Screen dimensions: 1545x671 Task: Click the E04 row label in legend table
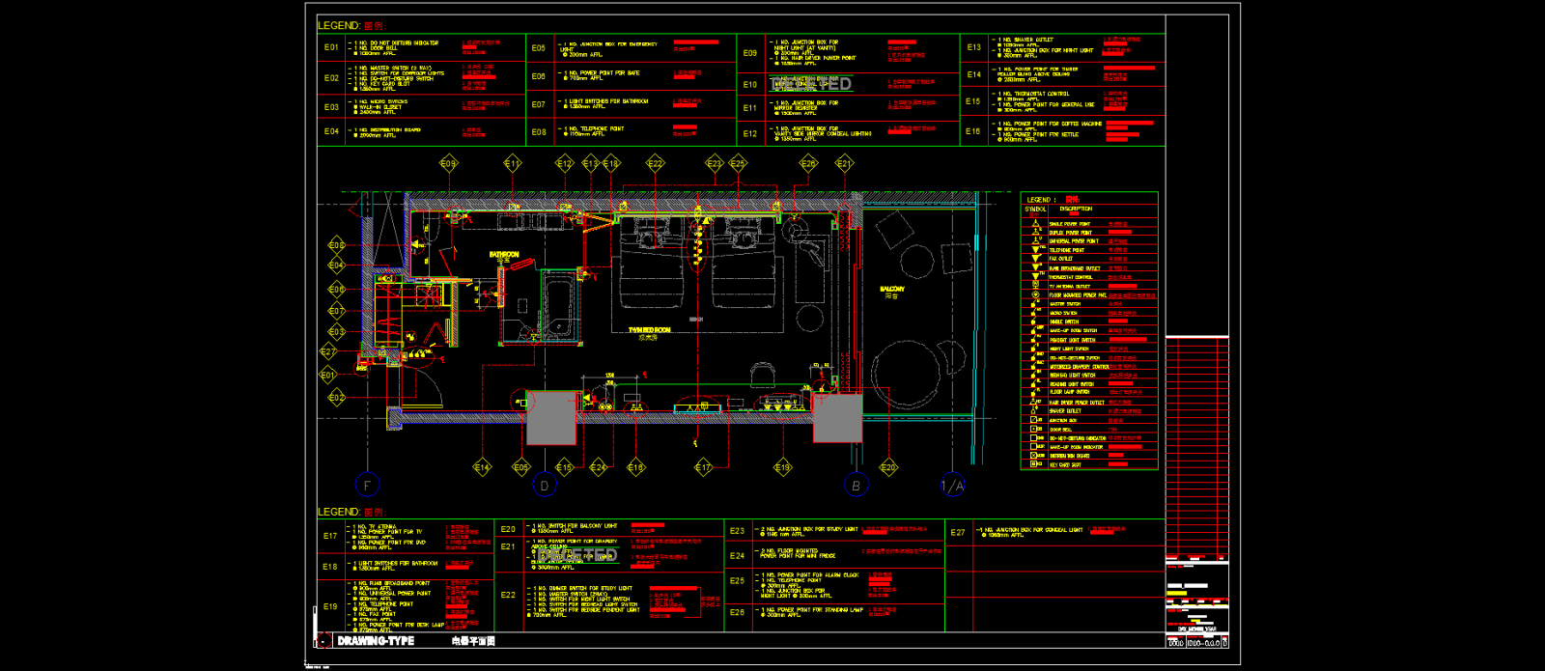[x=331, y=131]
